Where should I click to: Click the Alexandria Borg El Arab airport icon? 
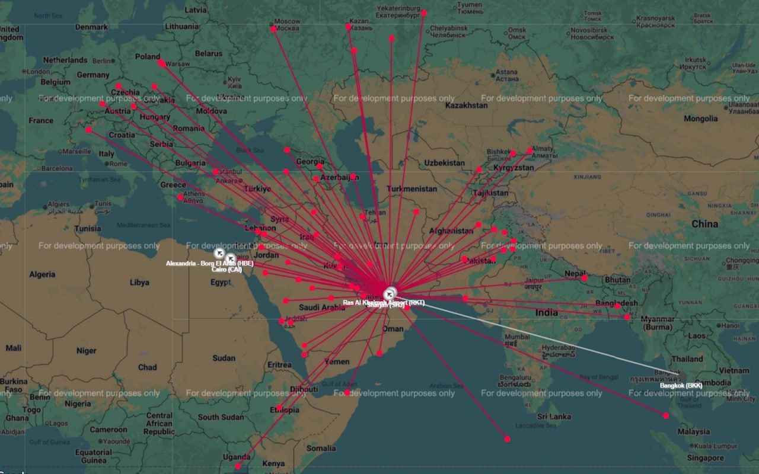pos(219,253)
